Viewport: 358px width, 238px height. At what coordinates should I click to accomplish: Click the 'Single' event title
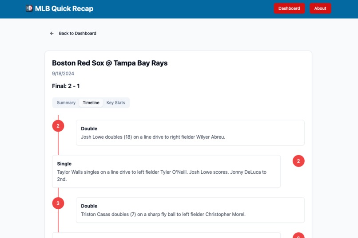point(64,164)
